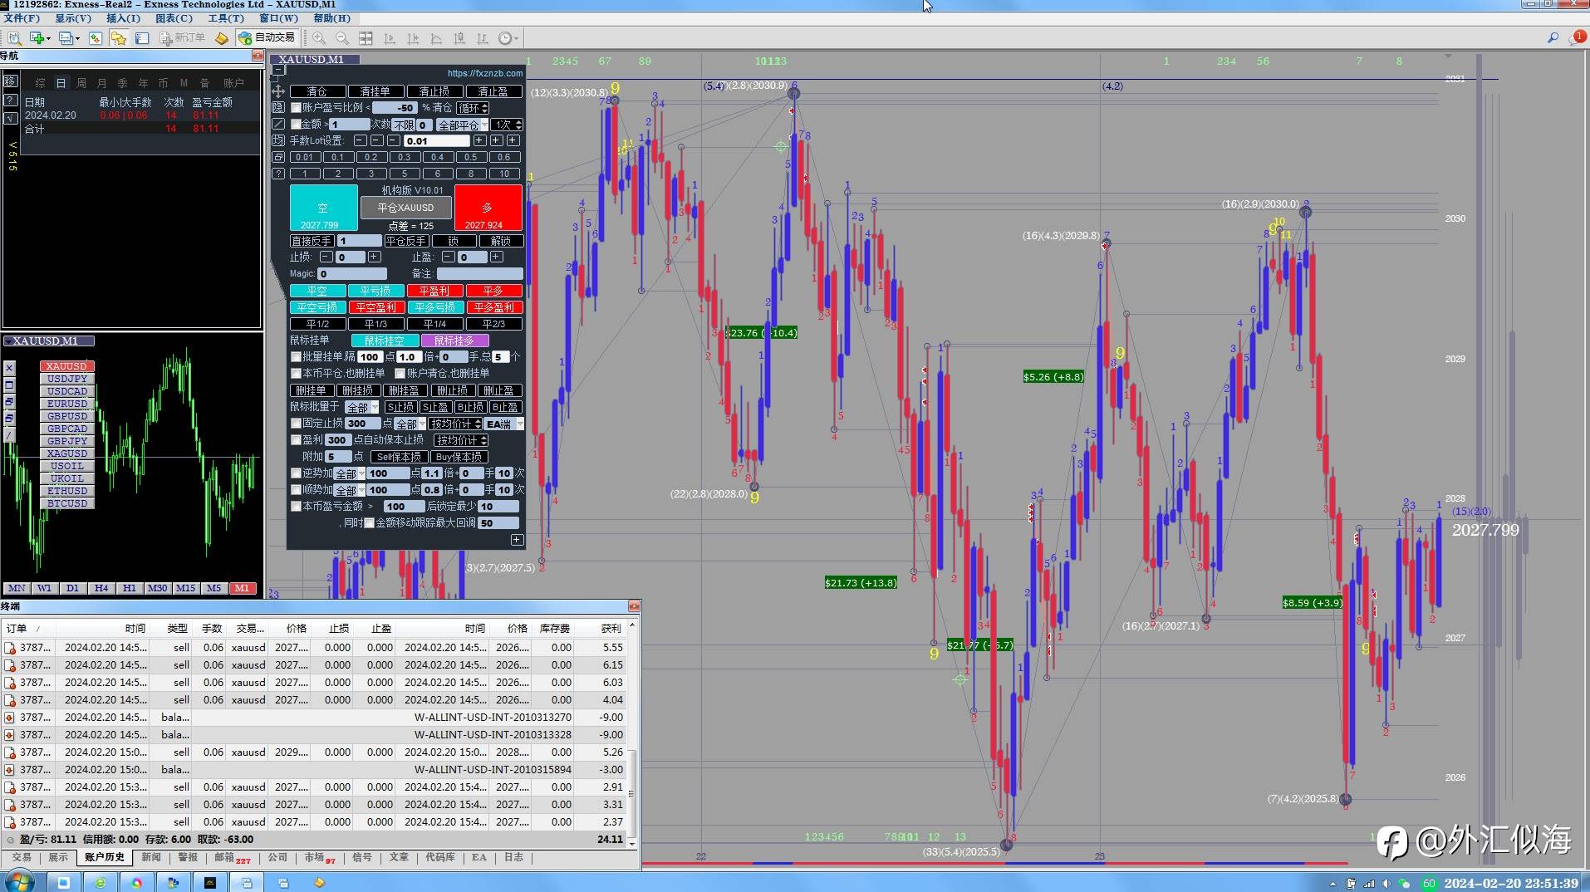Open the 1次 spinner dropdown
Screen dimensions: 1590x892
507,125
